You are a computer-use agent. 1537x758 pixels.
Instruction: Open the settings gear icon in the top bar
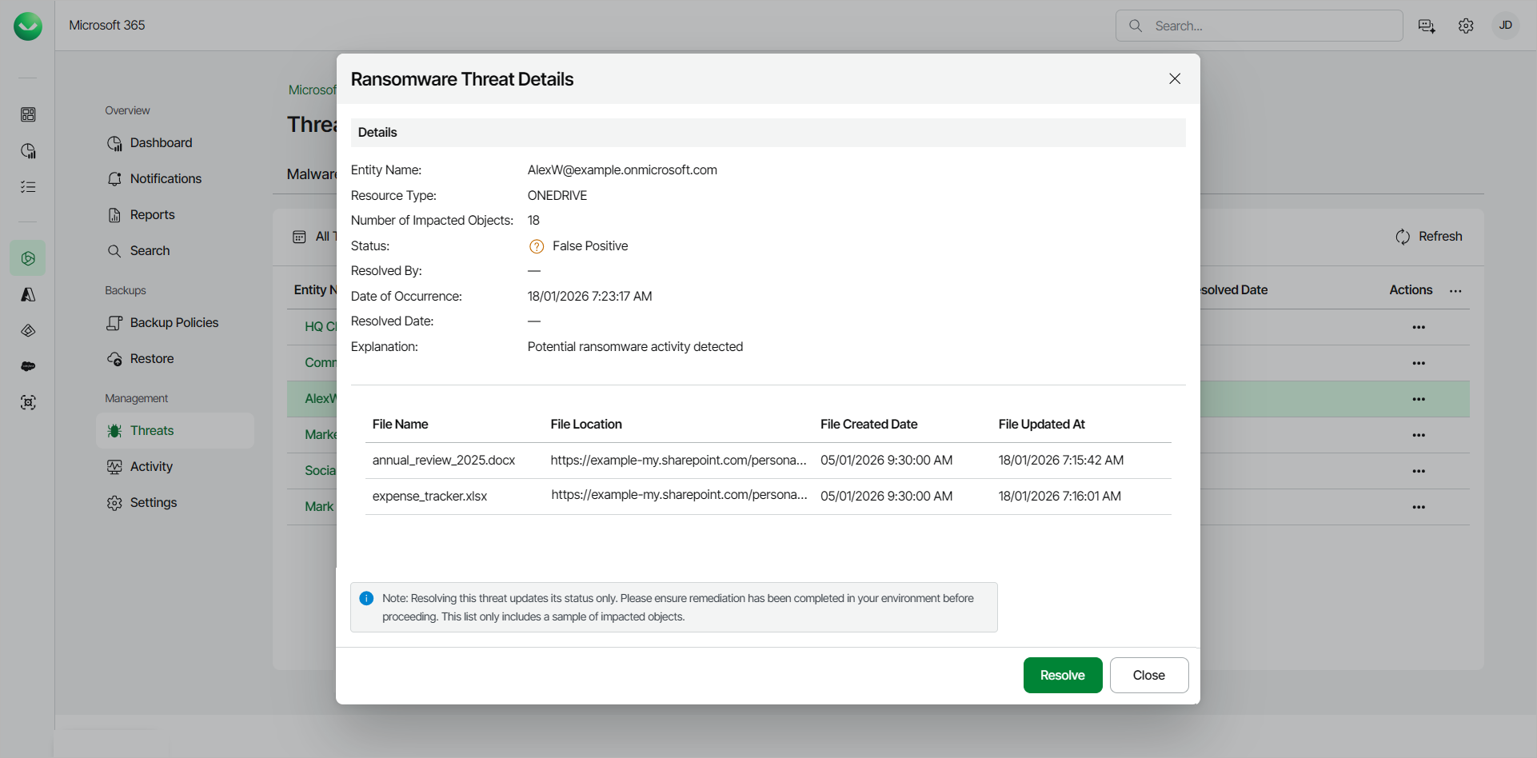[x=1467, y=26]
